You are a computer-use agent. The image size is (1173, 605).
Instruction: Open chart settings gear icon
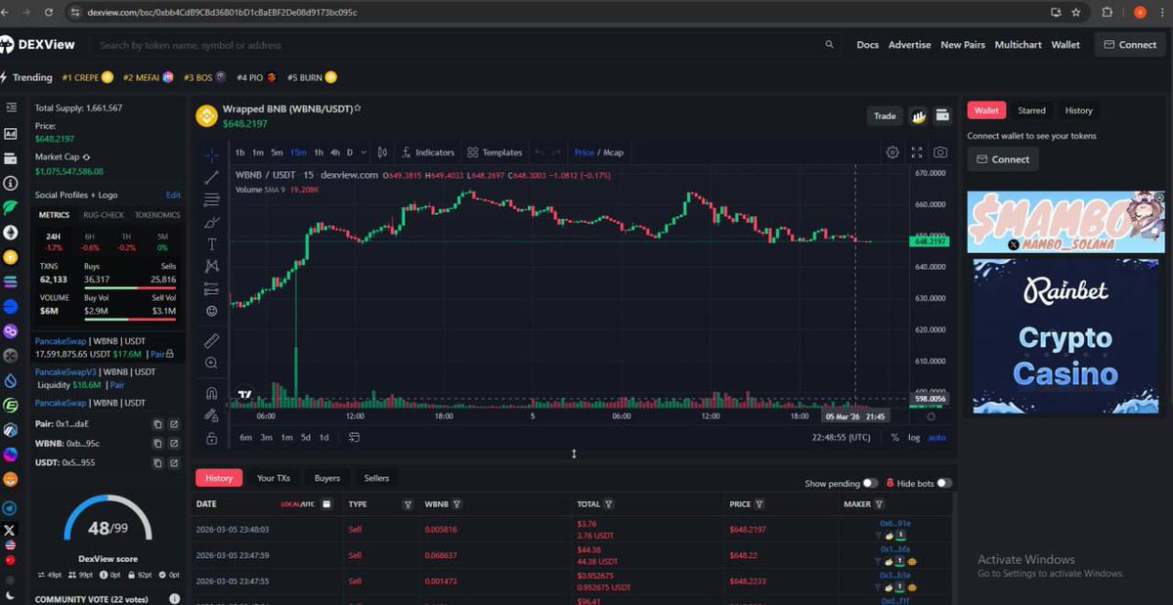(892, 152)
